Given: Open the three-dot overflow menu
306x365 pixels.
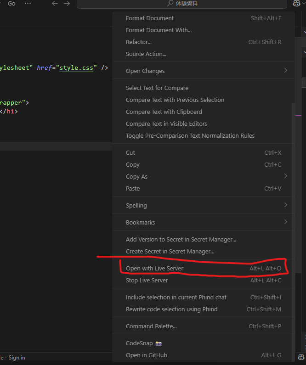Looking at the screenshot, I should pos(28,4).
